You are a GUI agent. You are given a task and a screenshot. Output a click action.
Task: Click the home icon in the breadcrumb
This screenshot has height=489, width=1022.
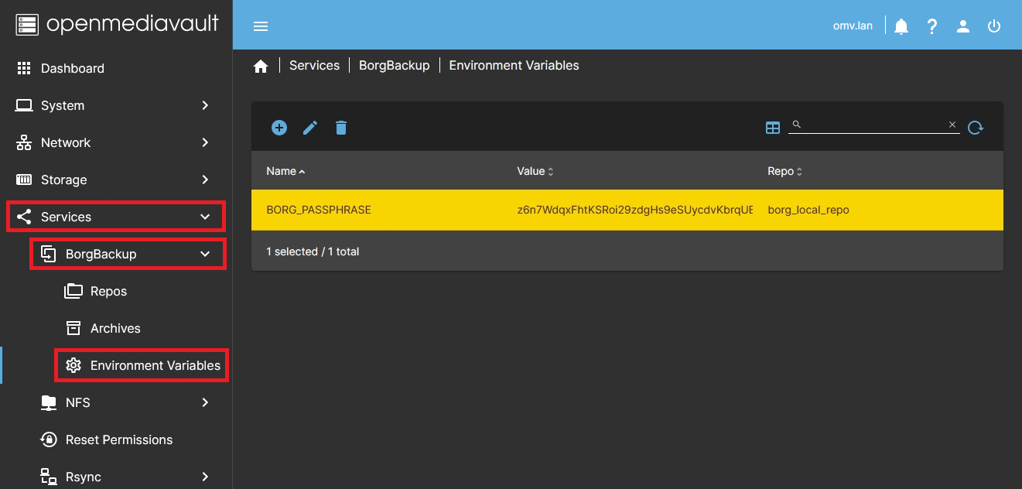point(261,66)
